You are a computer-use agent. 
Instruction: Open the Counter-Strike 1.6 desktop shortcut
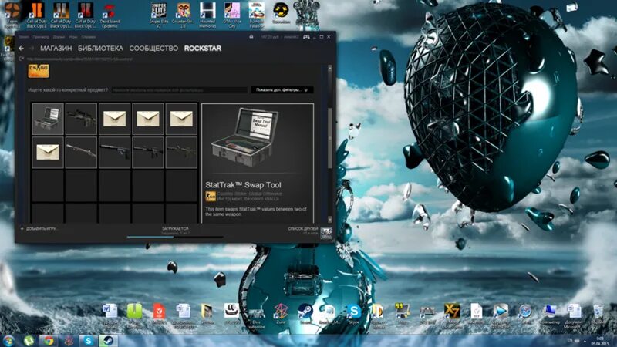coord(183,15)
